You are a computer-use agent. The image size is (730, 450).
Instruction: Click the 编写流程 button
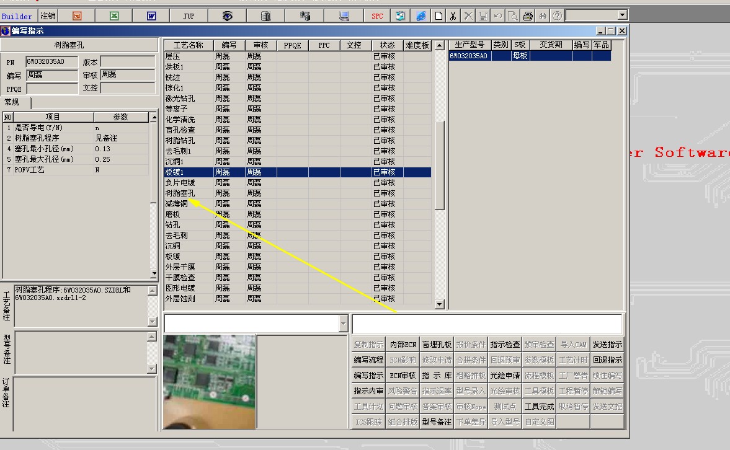[368, 360]
